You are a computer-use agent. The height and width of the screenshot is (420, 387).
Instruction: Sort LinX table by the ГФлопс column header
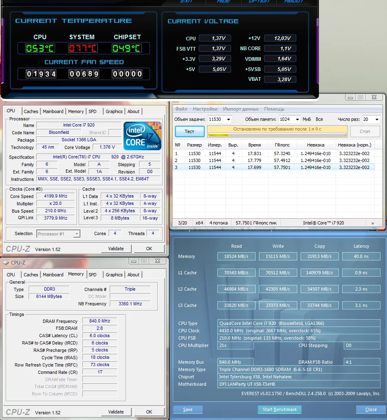pos(282,145)
